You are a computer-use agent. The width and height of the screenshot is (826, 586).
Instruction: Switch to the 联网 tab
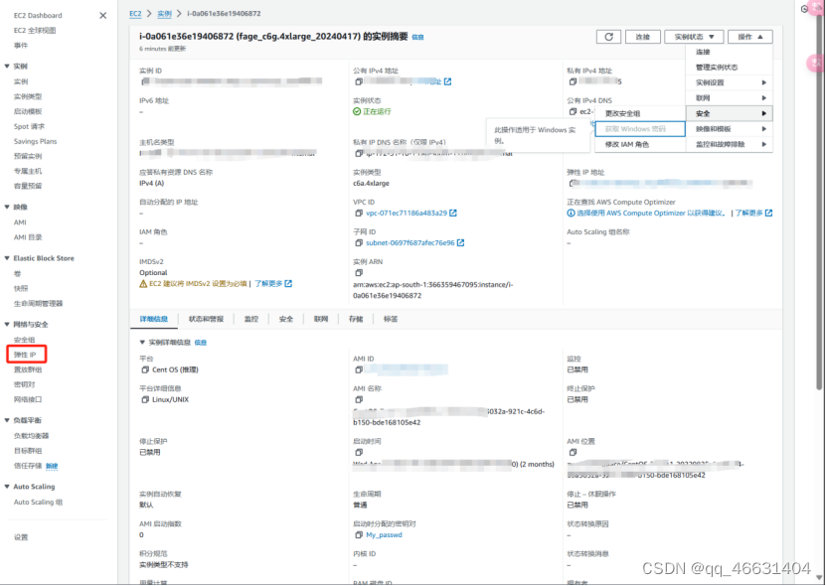coord(321,319)
